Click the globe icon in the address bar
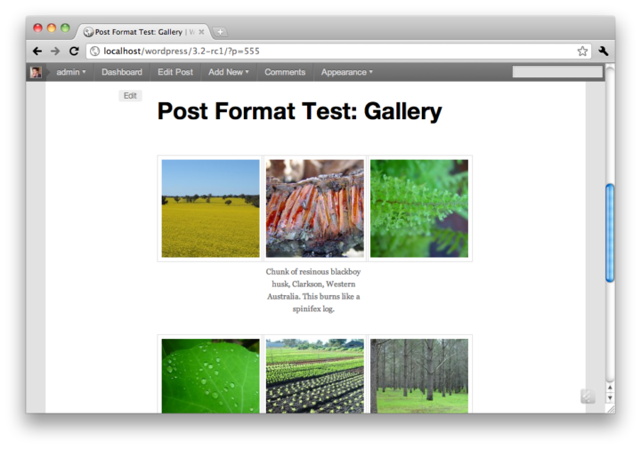 coord(95,51)
